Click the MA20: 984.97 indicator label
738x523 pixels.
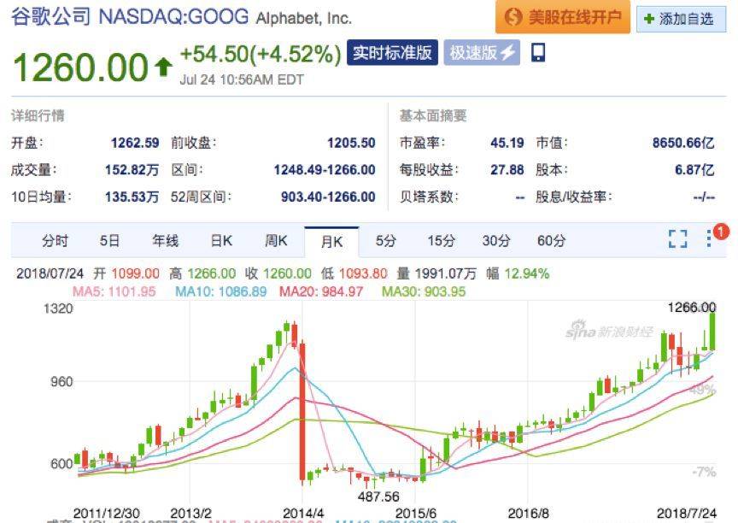click(x=321, y=291)
